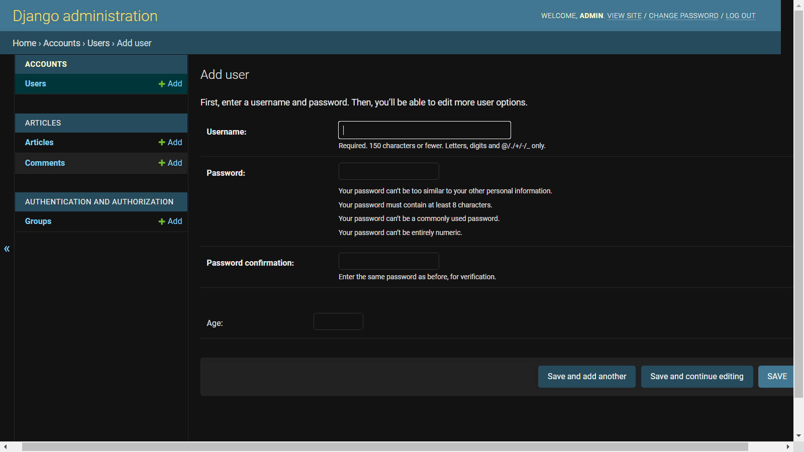Click the plus Add icon next to Comments
804x452 pixels.
pyautogui.click(x=170, y=163)
